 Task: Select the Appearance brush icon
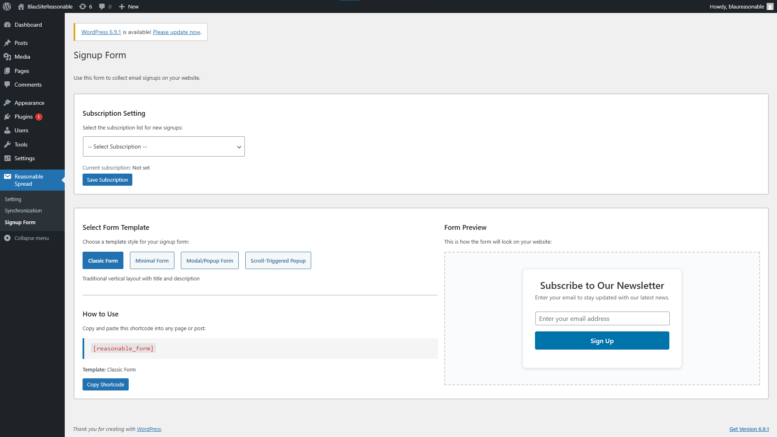tap(8, 102)
